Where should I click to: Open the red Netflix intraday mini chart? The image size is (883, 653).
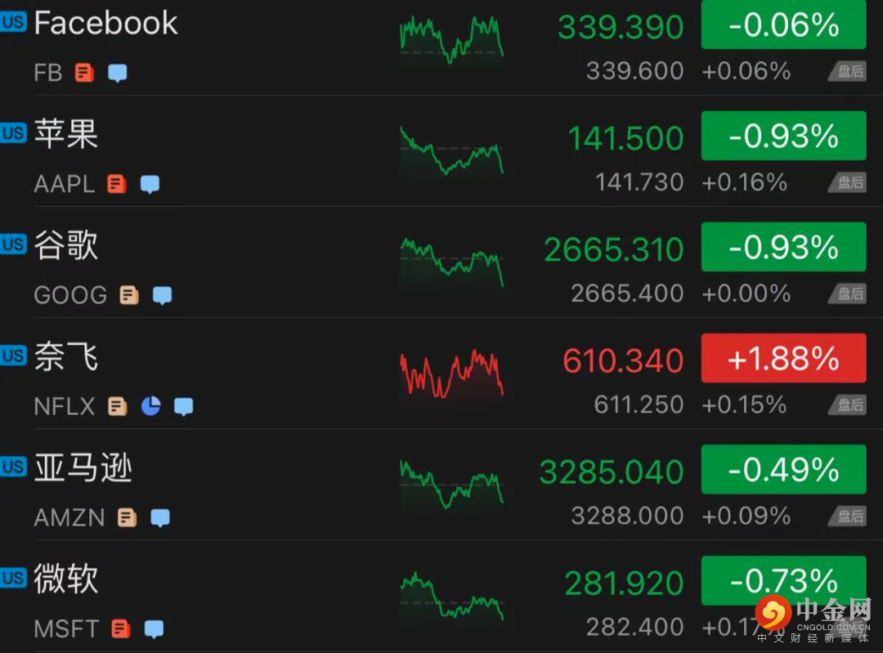[x=451, y=374]
